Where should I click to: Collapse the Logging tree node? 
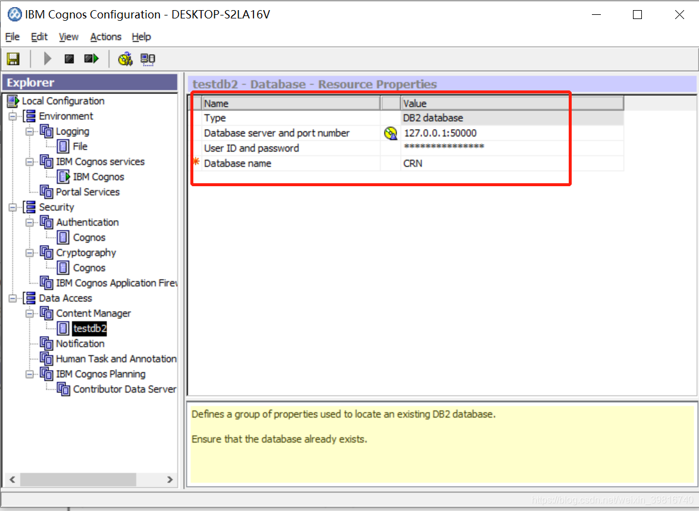29,132
